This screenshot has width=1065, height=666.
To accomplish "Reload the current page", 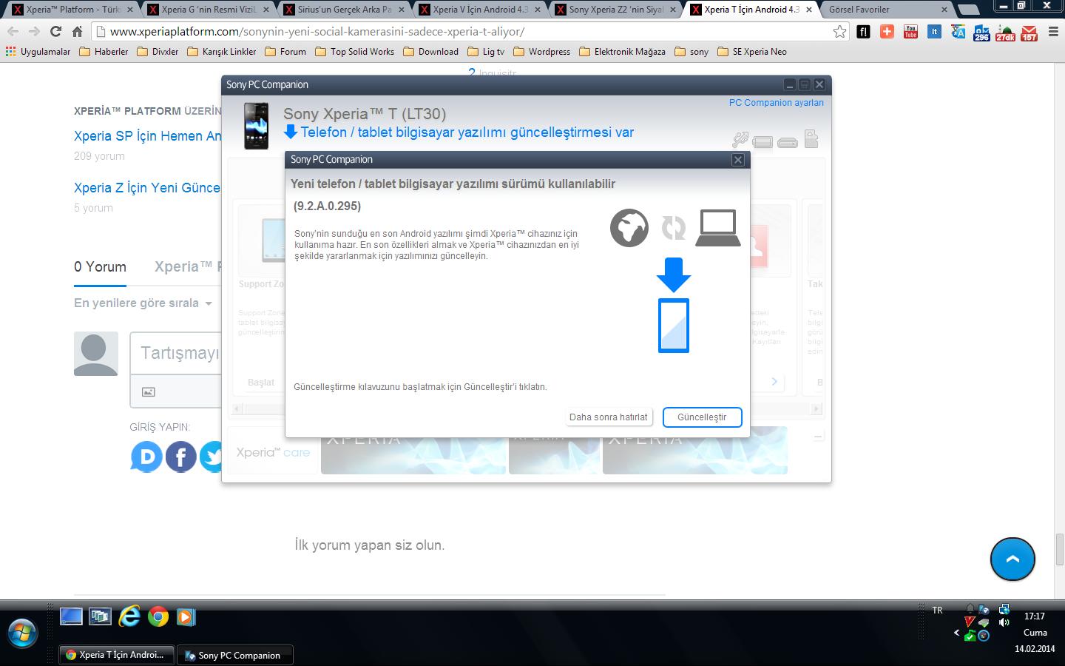I will (x=55, y=32).
